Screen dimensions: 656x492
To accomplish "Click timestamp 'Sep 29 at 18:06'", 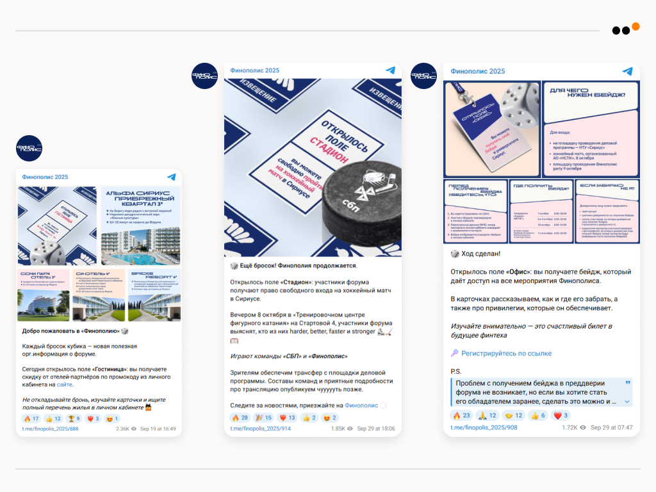I will pos(375,429).
